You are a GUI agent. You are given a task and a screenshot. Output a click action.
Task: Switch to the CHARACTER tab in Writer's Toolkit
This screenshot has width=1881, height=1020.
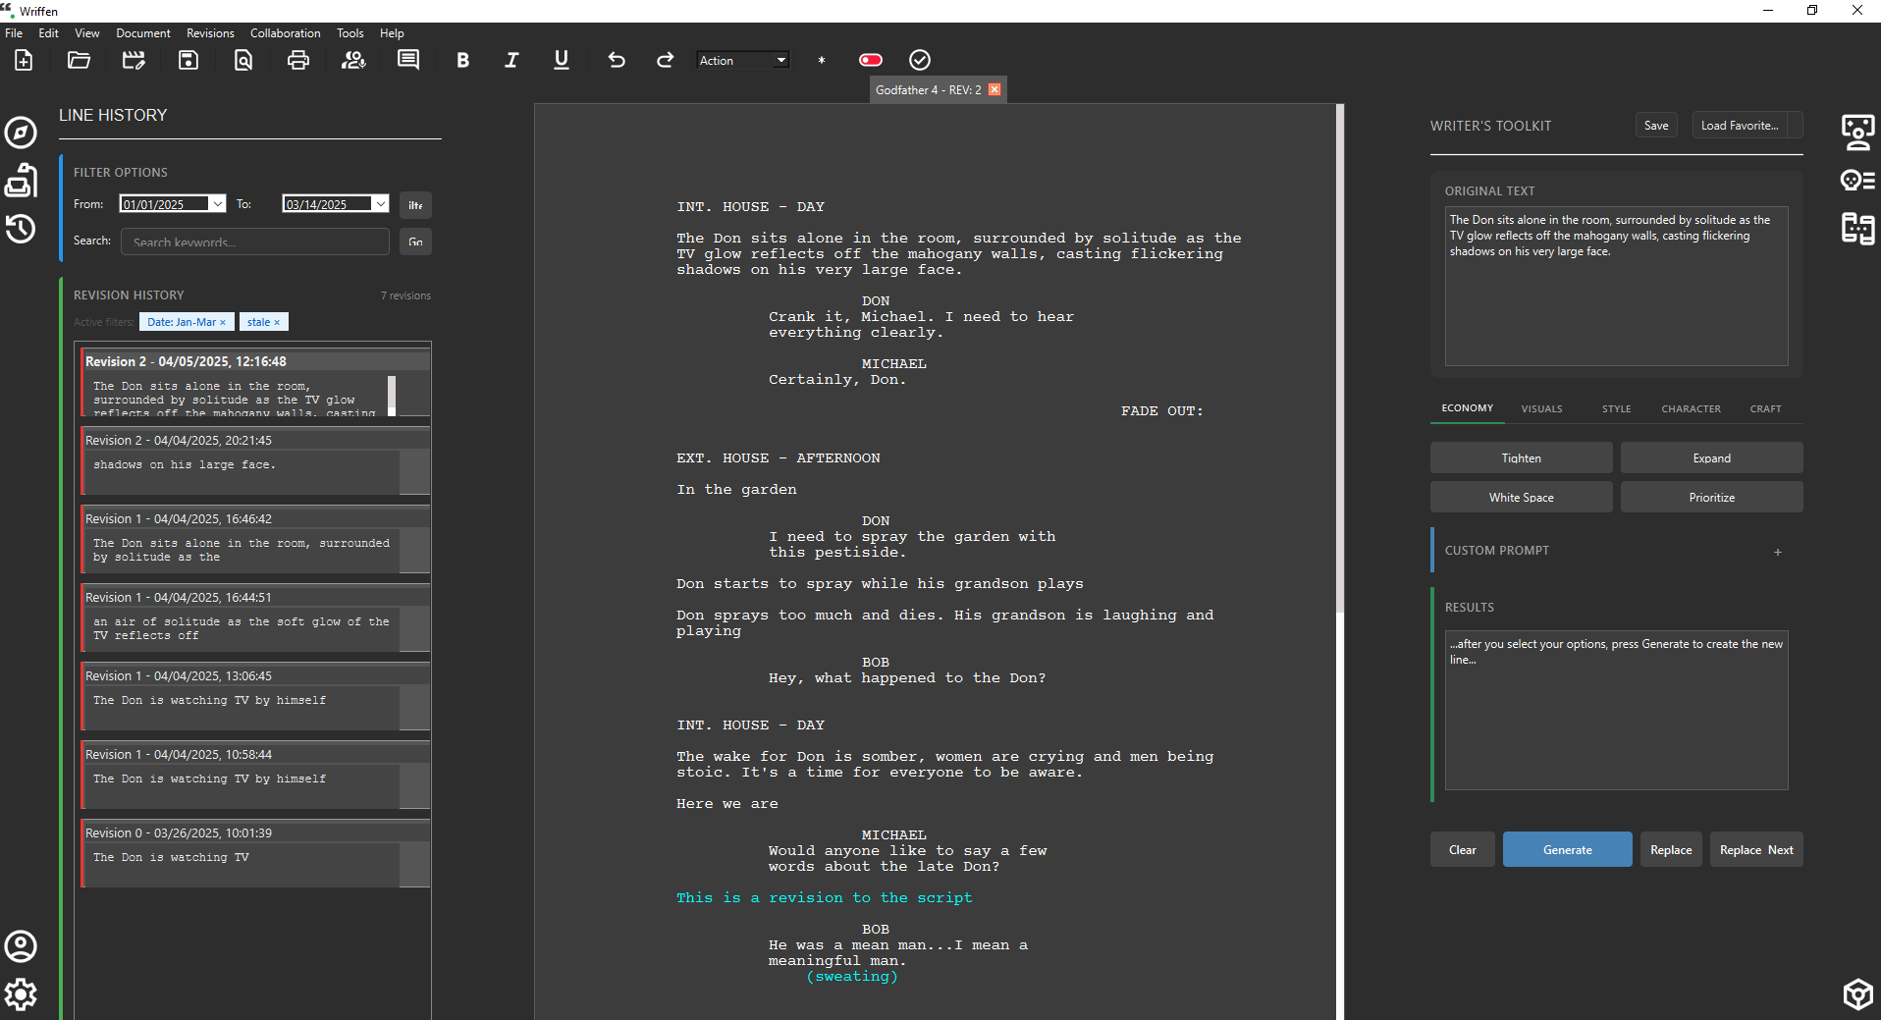click(1691, 408)
